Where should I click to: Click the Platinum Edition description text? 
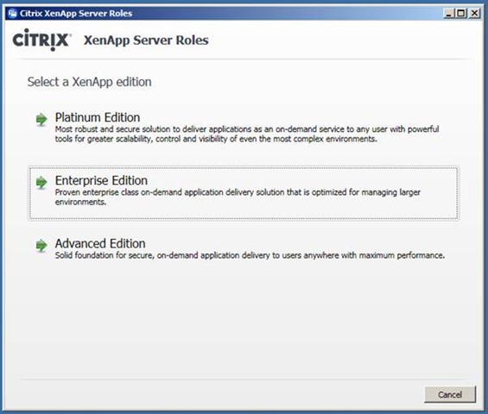247,134
